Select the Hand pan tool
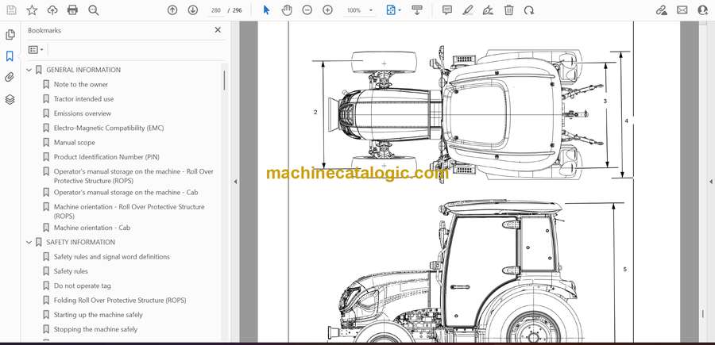The image size is (715, 345). pyautogui.click(x=287, y=10)
